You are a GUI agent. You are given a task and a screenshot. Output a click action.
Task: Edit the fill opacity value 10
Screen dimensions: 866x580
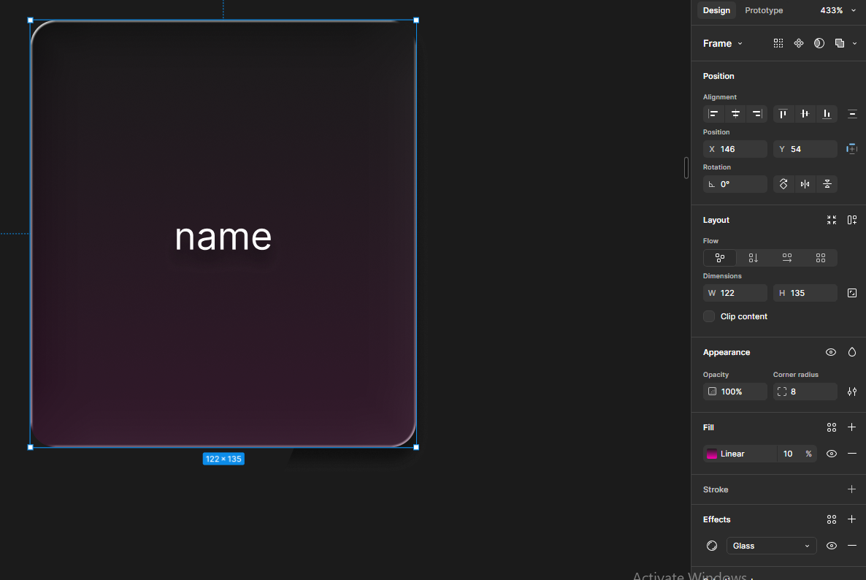pyautogui.click(x=788, y=454)
